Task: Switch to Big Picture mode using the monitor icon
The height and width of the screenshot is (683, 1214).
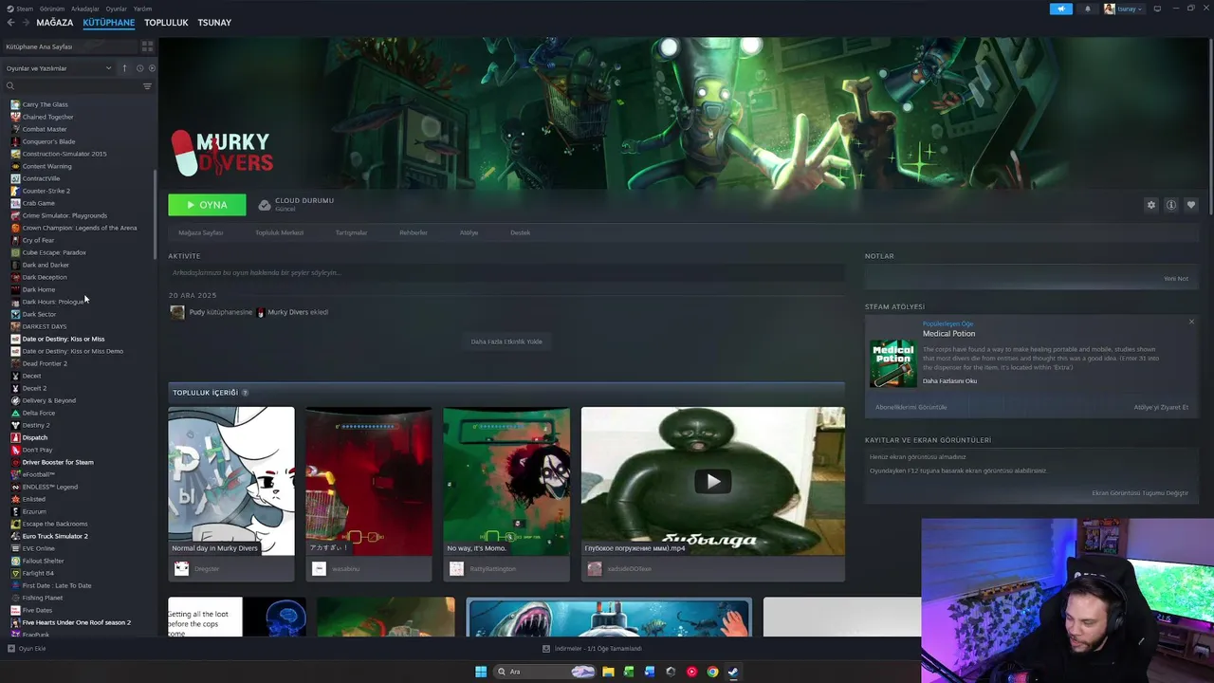Action: point(1157,9)
